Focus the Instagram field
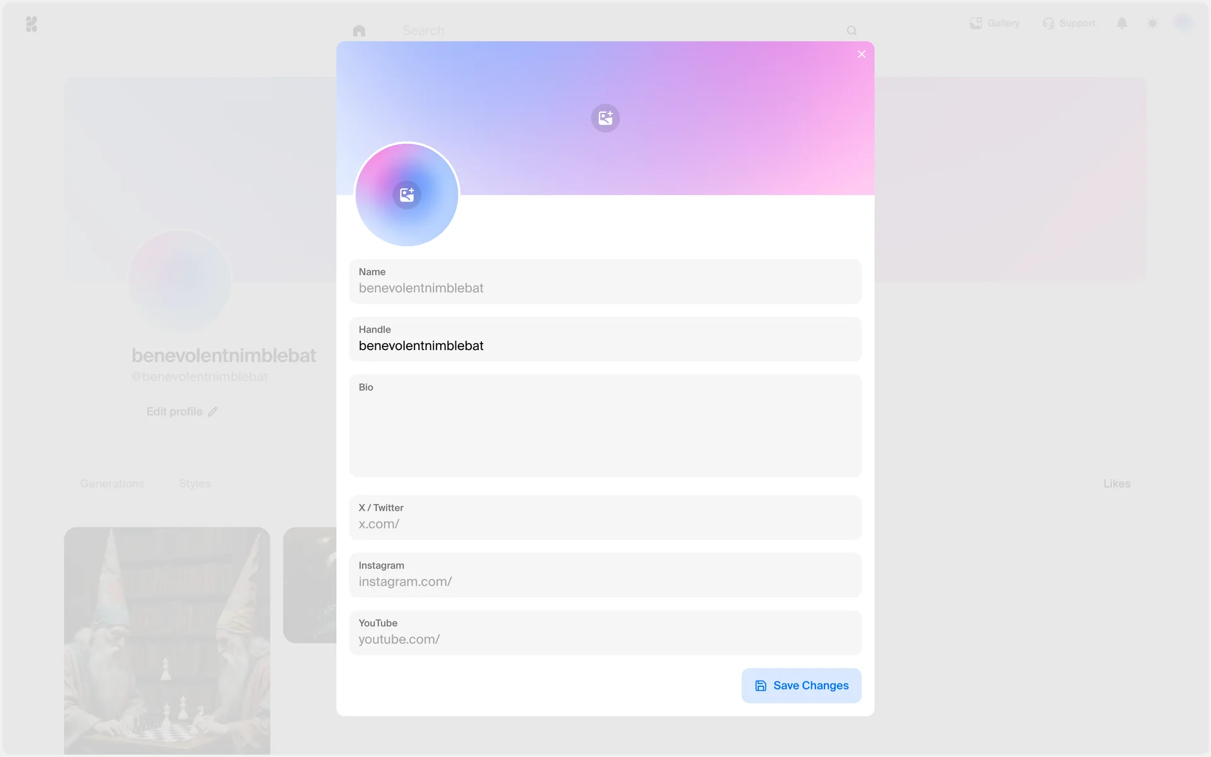This screenshot has height=757, width=1211. point(605,582)
